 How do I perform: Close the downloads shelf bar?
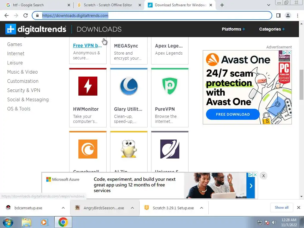click(x=299, y=208)
